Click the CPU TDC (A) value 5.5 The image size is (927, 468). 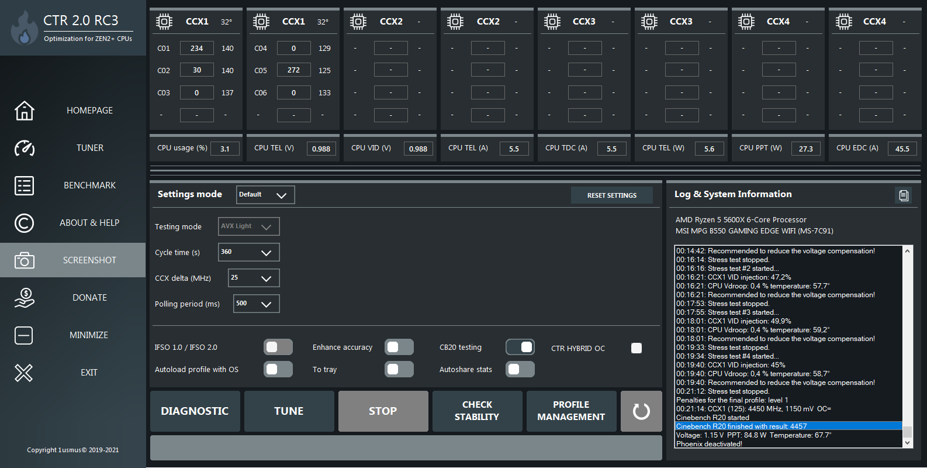tap(612, 149)
